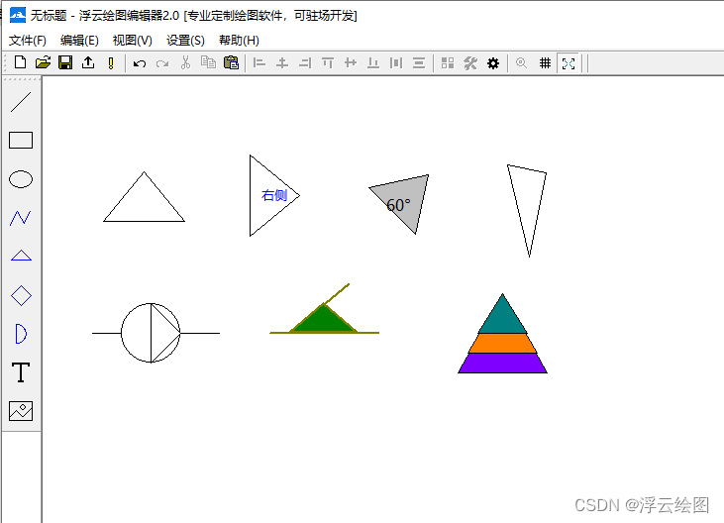
Task: Open the 帮助(H) menu
Action: [x=239, y=41]
